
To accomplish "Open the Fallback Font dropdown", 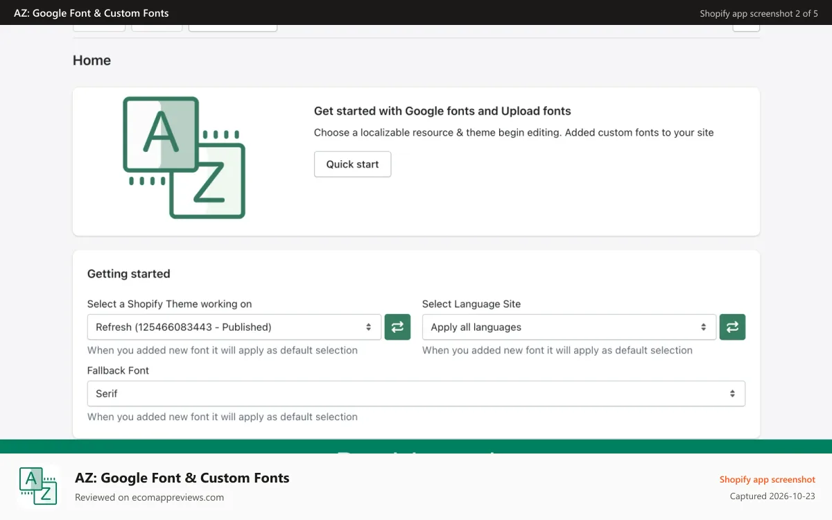I will tap(416, 393).
